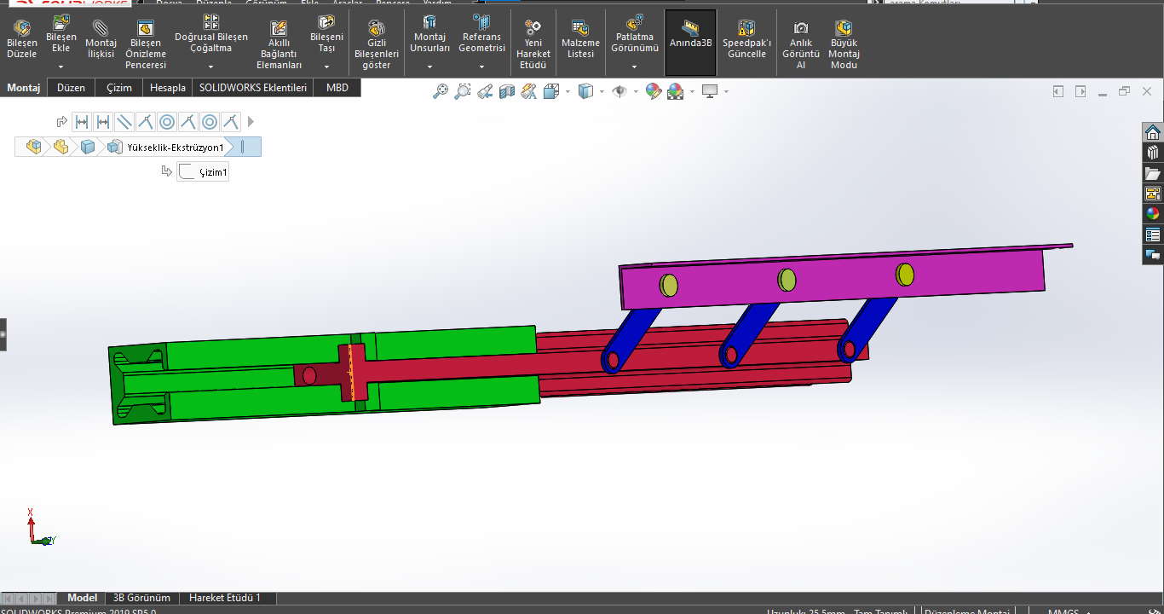Toggle Gizli Bileşenleri göster
This screenshot has height=614, width=1164.
pos(377,44)
